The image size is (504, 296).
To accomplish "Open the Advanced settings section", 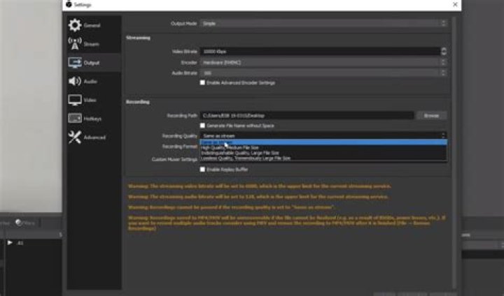I will (94, 138).
